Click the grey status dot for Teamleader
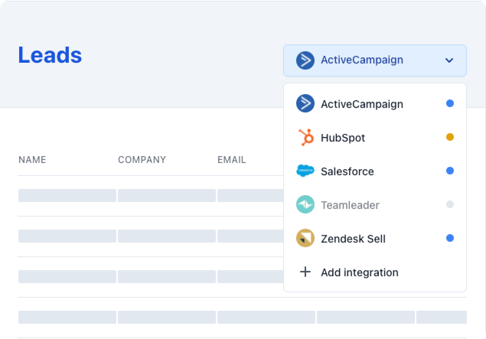 click(x=450, y=204)
